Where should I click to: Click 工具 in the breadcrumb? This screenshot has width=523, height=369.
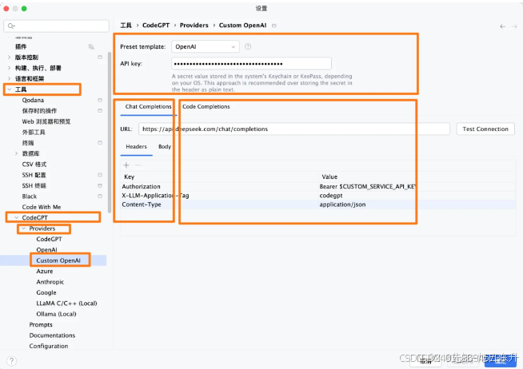[x=126, y=26]
